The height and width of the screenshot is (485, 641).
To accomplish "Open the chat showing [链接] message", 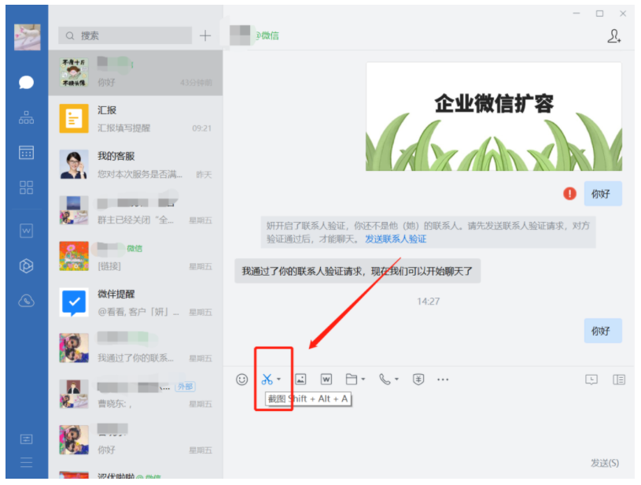I will pos(136,256).
